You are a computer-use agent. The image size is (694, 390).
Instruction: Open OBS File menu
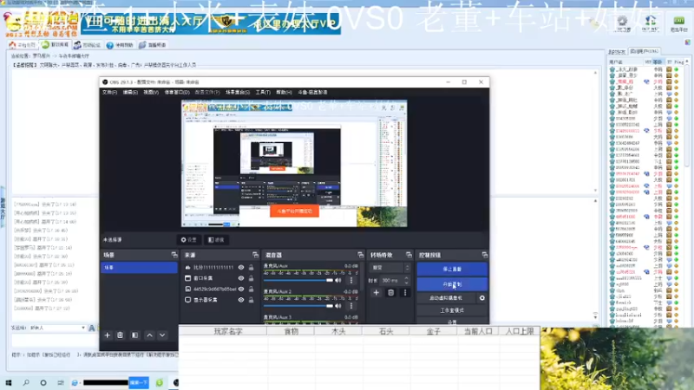tap(110, 93)
